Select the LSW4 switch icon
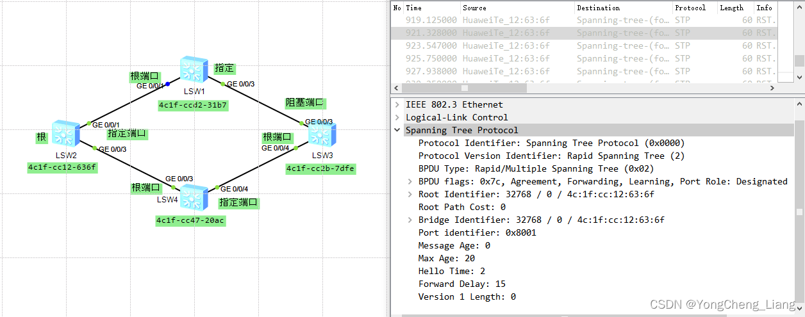Screen dimensions: 805x317 click(x=194, y=198)
